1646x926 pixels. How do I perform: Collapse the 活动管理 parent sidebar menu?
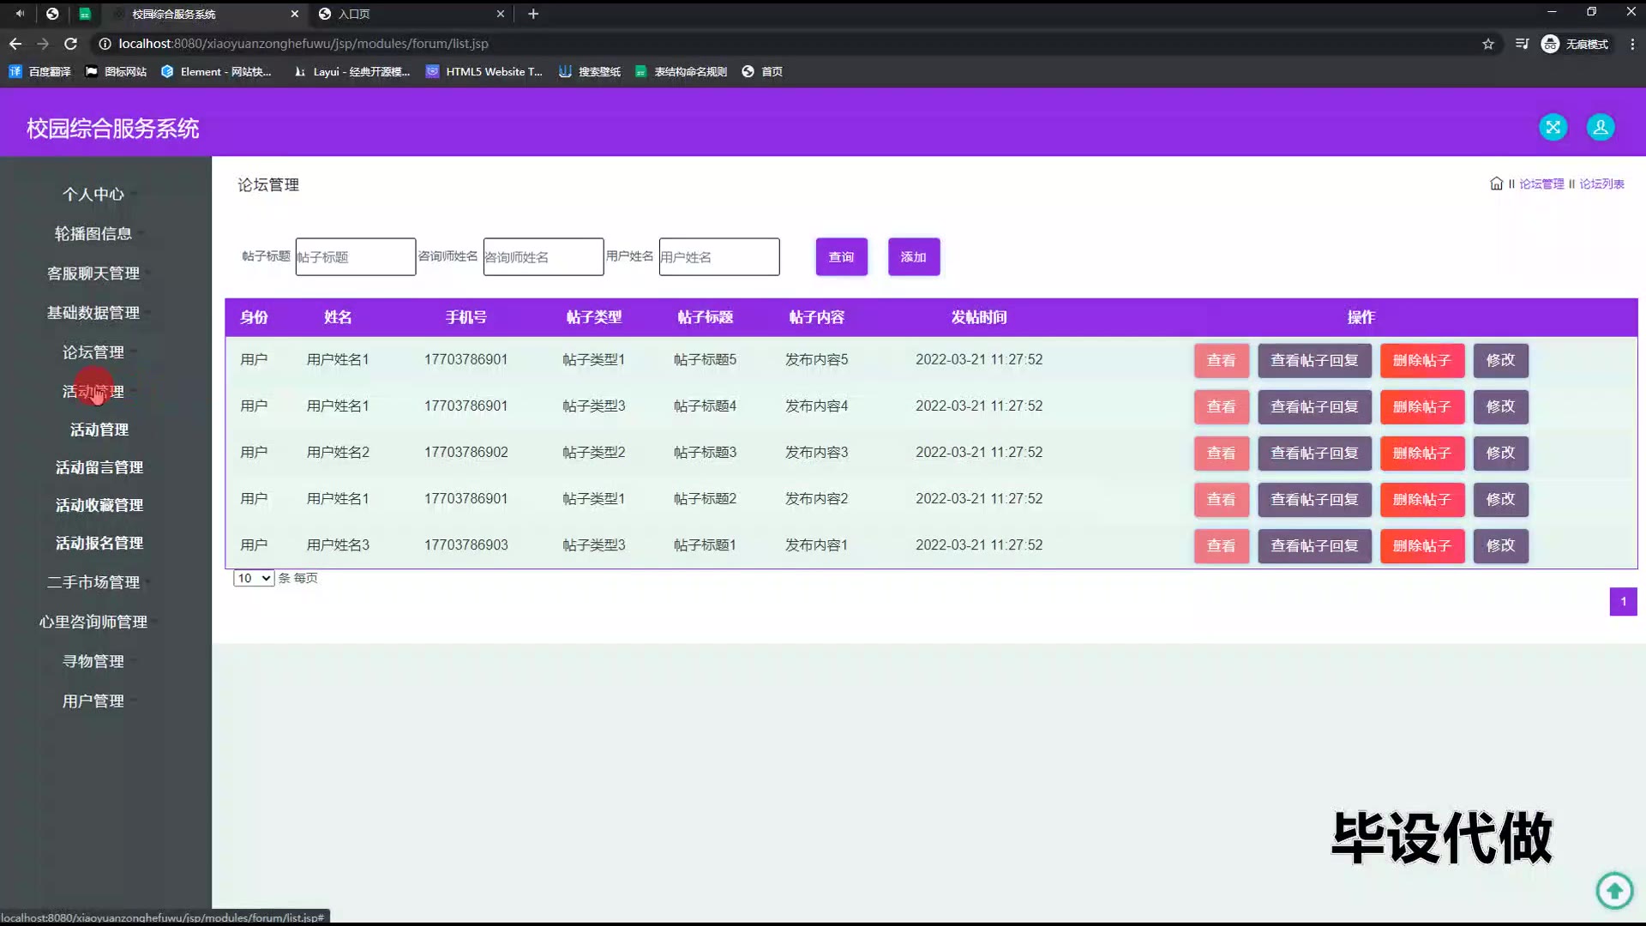tap(93, 391)
